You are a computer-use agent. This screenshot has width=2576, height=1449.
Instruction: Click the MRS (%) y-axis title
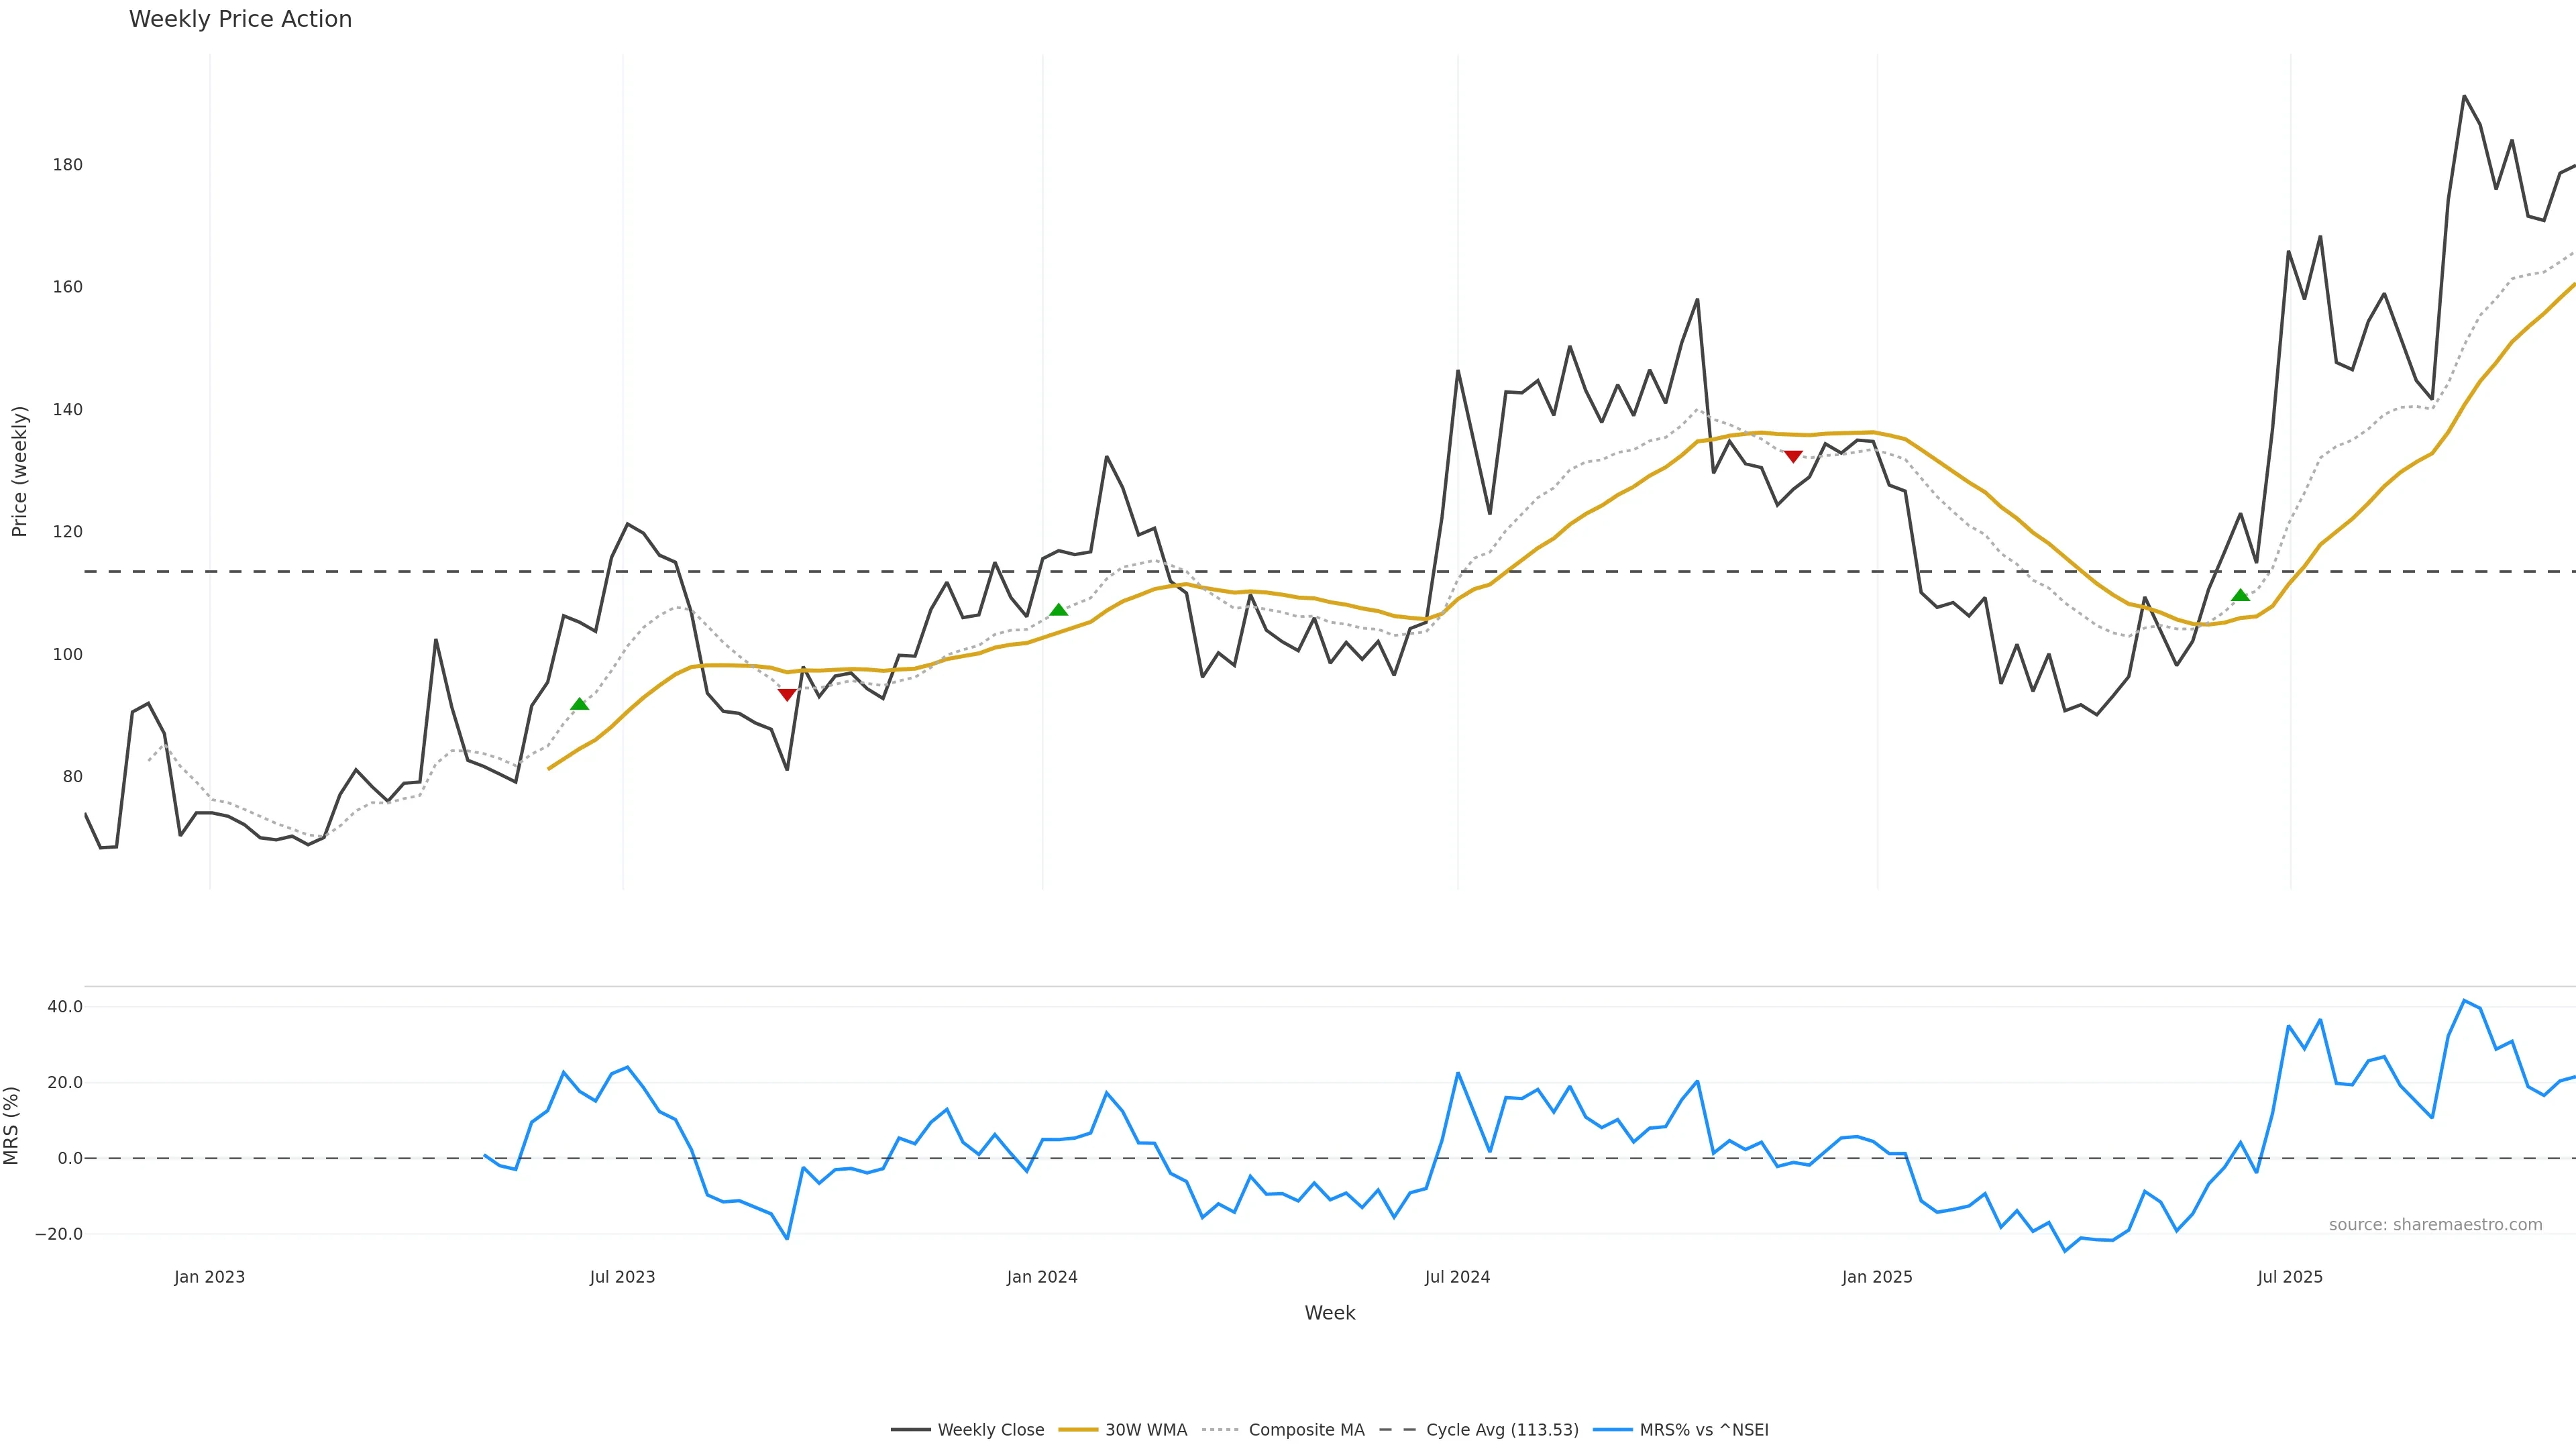click(12, 1125)
